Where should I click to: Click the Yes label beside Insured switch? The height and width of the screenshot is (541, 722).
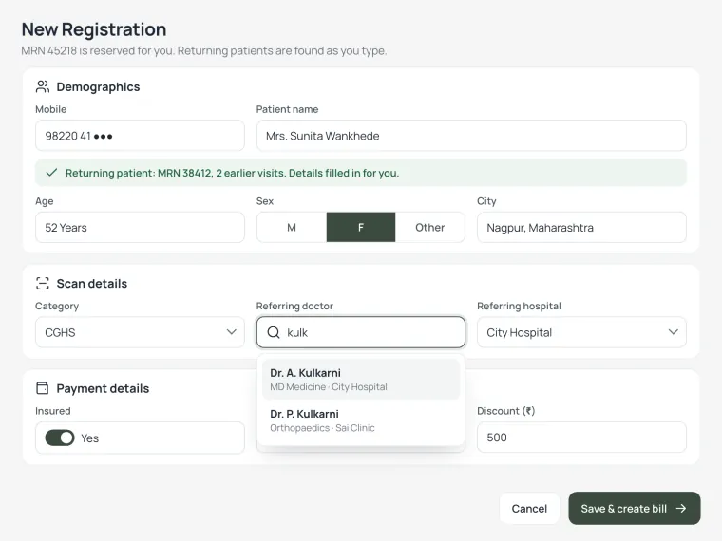90,438
